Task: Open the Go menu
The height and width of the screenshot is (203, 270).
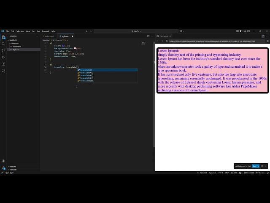Action: pyautogui.click(x=33, y=31)
